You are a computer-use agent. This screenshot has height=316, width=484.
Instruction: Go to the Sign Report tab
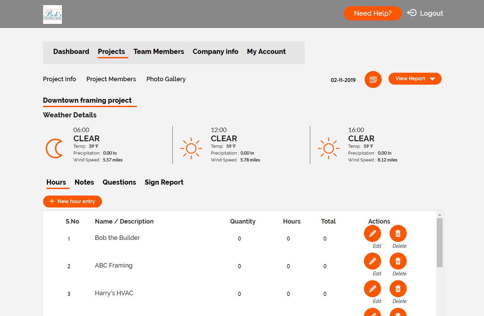[x=164, y=182]
